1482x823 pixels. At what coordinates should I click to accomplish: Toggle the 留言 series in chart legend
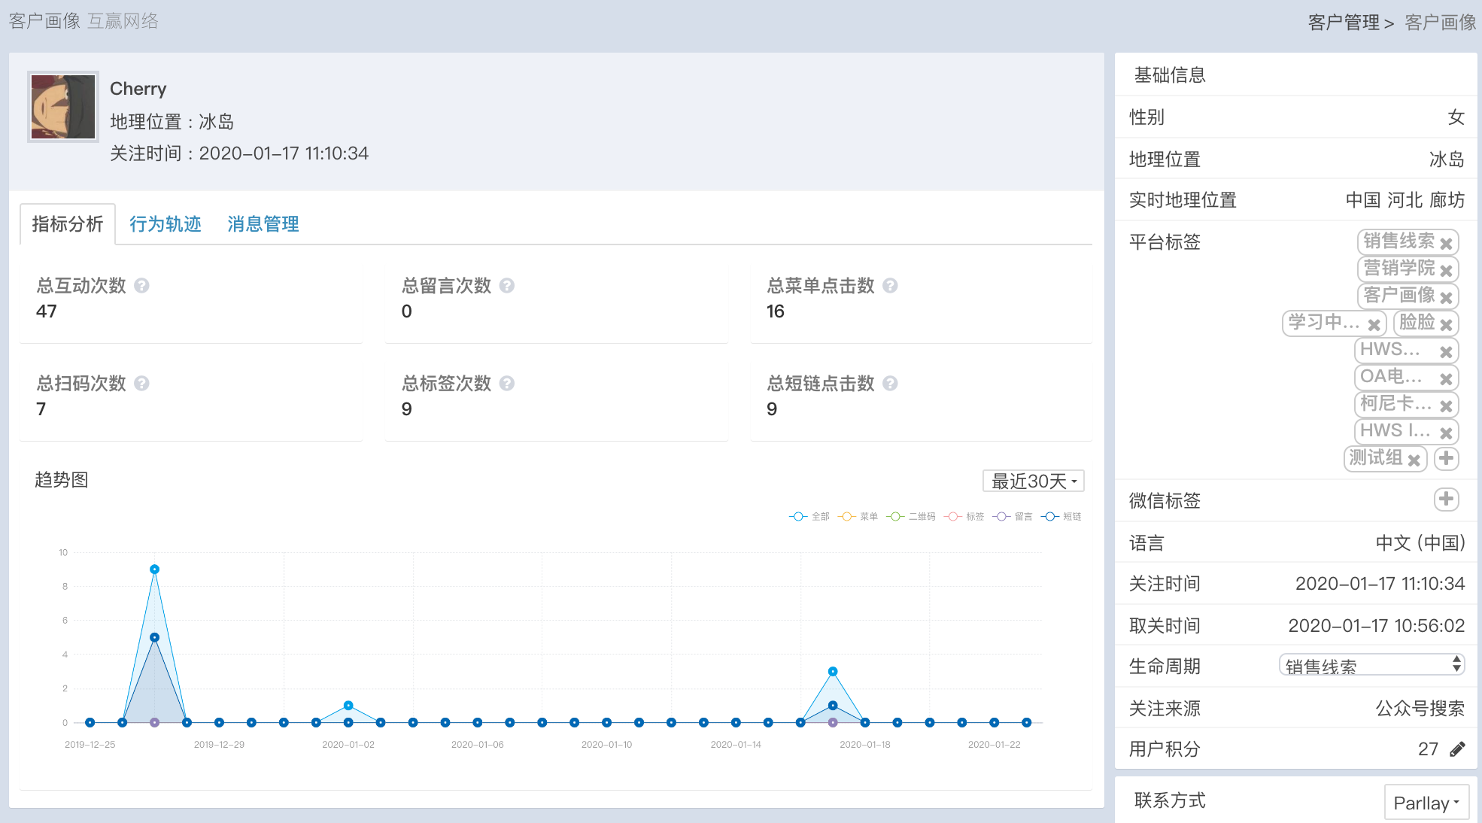[x=1013, y=516]
